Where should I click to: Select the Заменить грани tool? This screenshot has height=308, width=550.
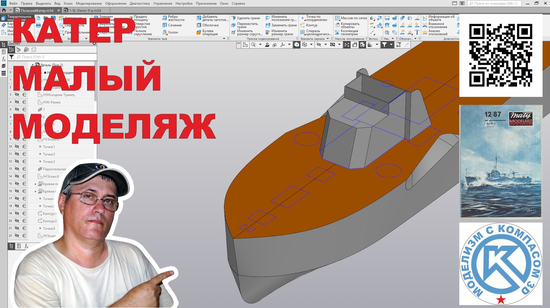[x=281, y=25]
